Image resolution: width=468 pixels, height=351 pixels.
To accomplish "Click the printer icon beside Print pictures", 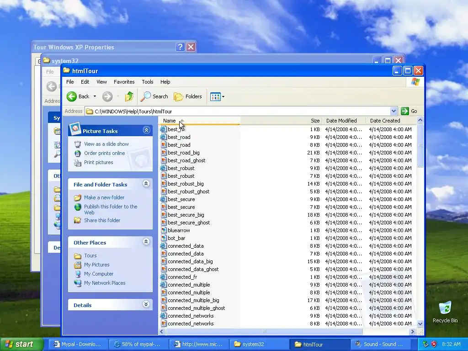I will tap(78, 163).
